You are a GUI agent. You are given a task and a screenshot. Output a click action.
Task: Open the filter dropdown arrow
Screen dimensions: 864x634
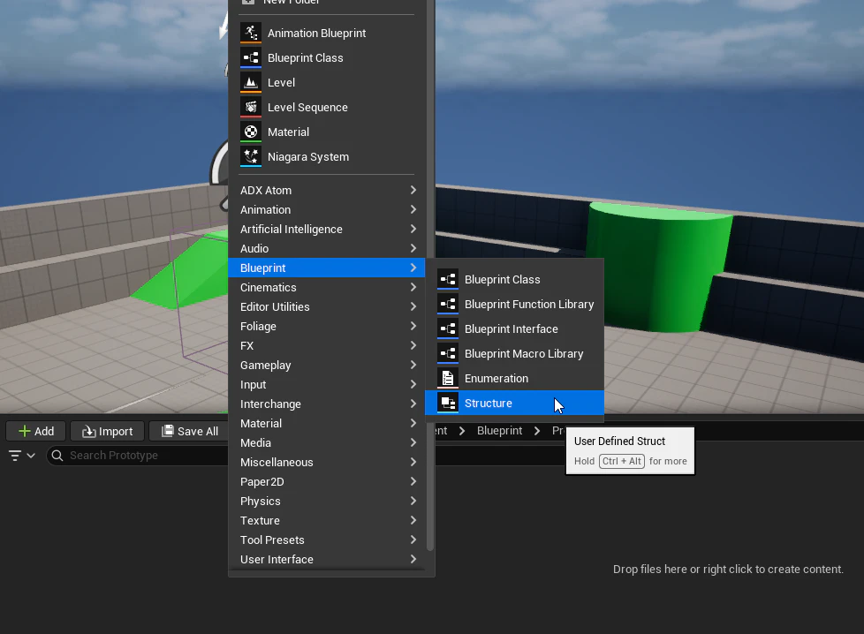(31, 456)
